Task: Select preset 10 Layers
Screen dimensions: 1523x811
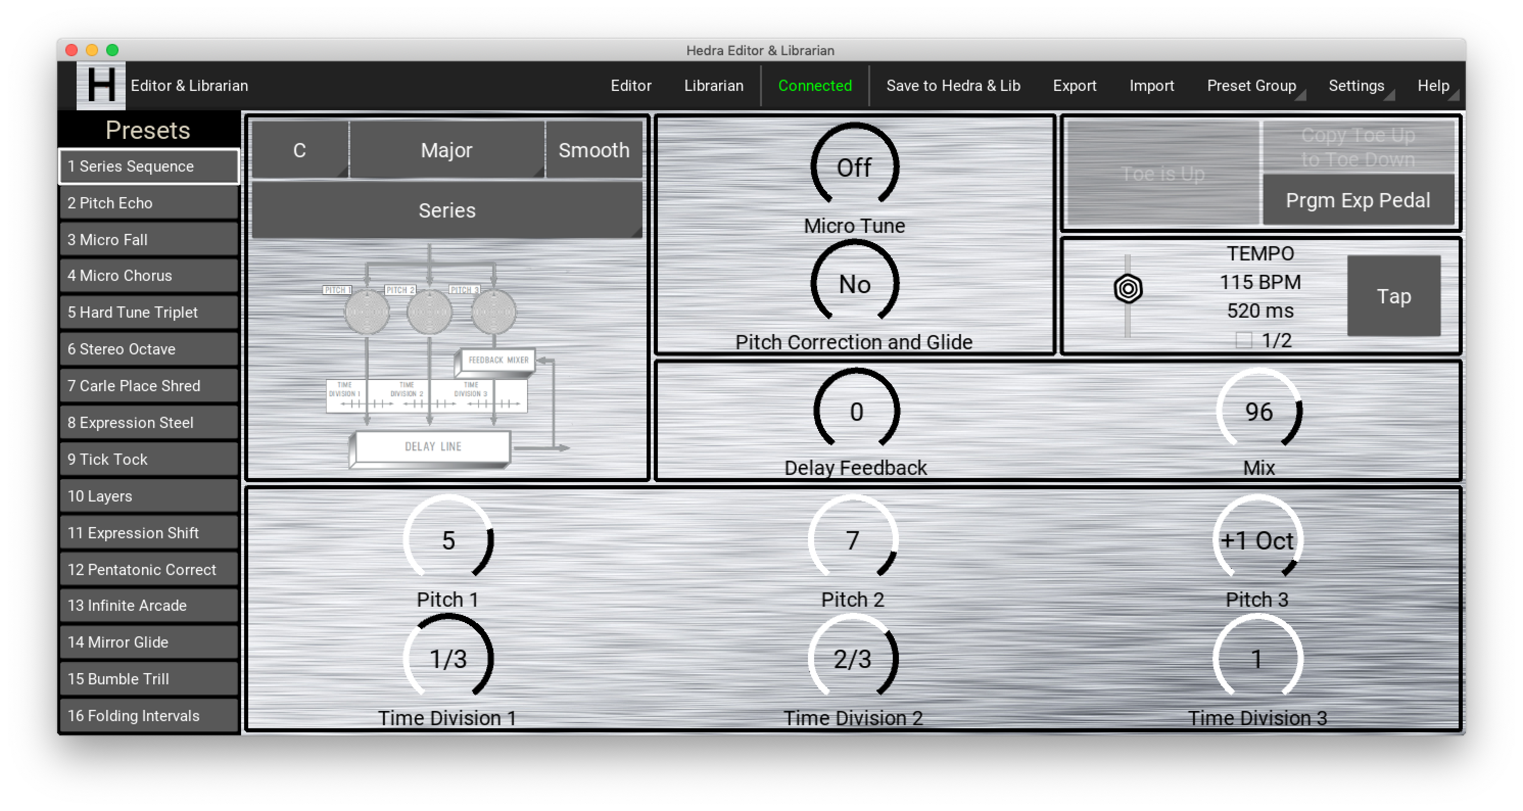Action: [x=149, y=496]
